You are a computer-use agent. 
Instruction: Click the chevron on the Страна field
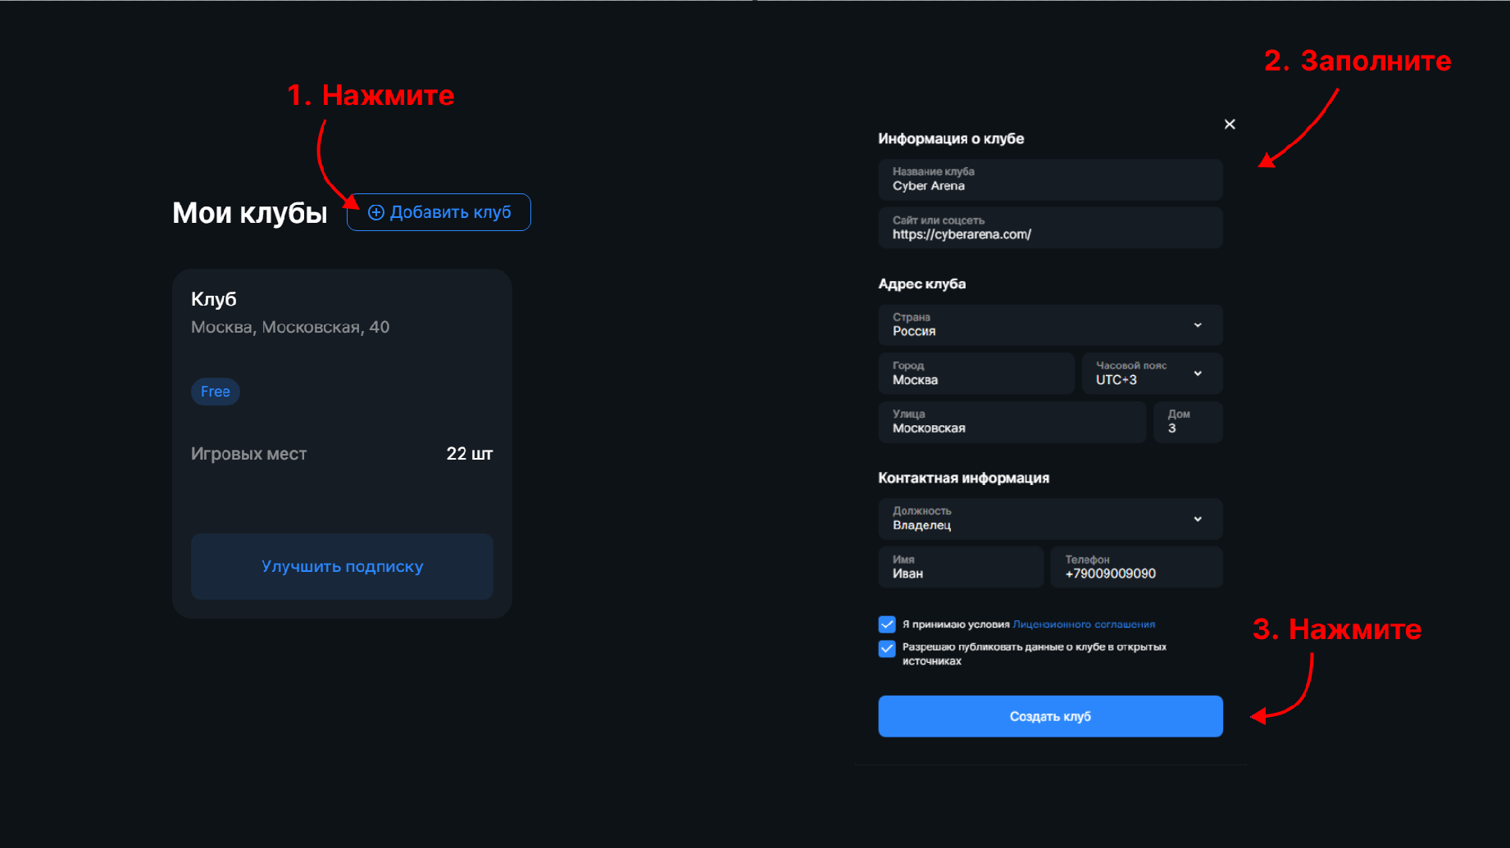click(1198, 324)
